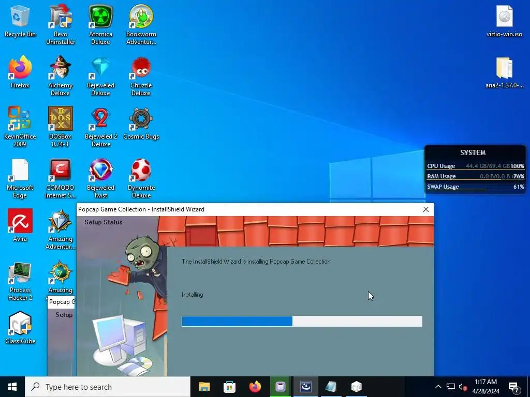Click the Setup Status heading in the wizard
Image resolution: width=530 pixels, height=397 pixels.
click(104, 222)
